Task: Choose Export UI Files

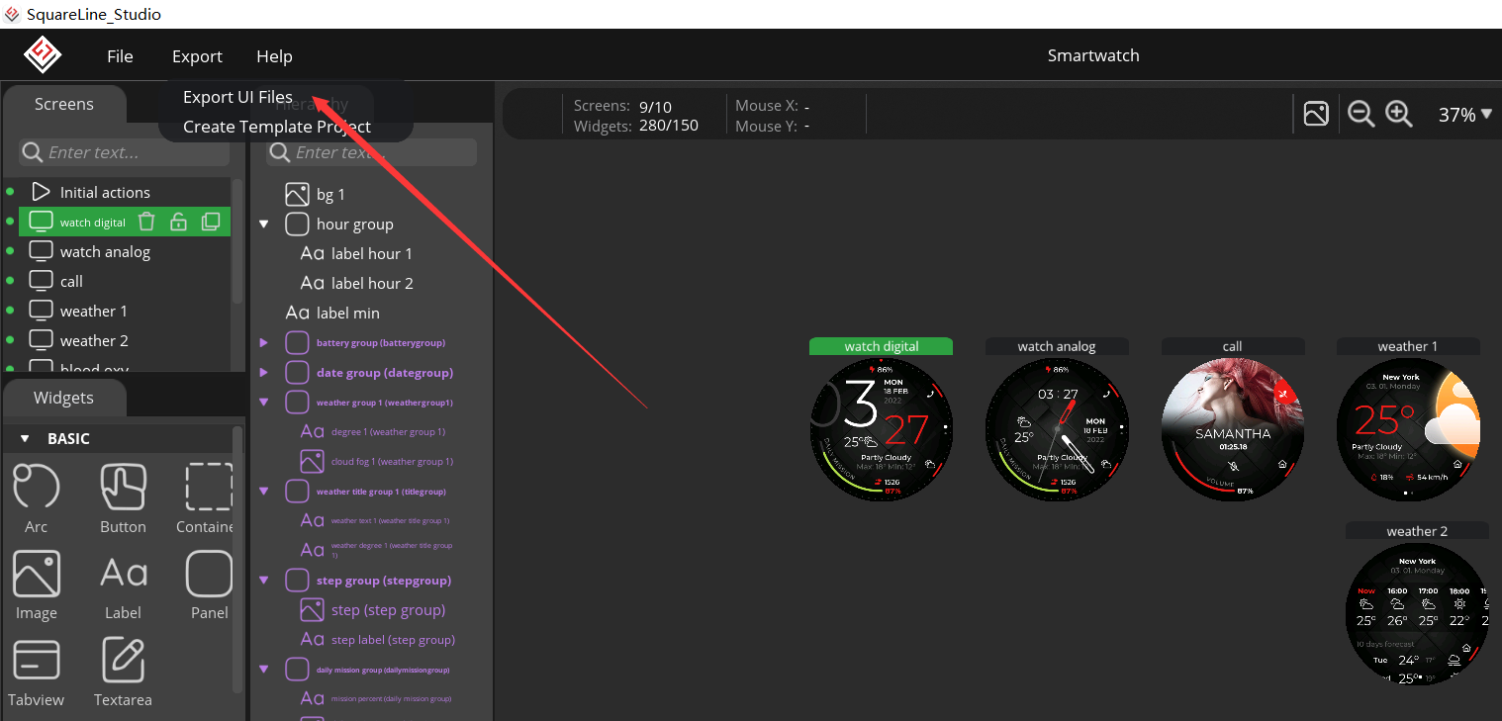Action: pos(237,97)
